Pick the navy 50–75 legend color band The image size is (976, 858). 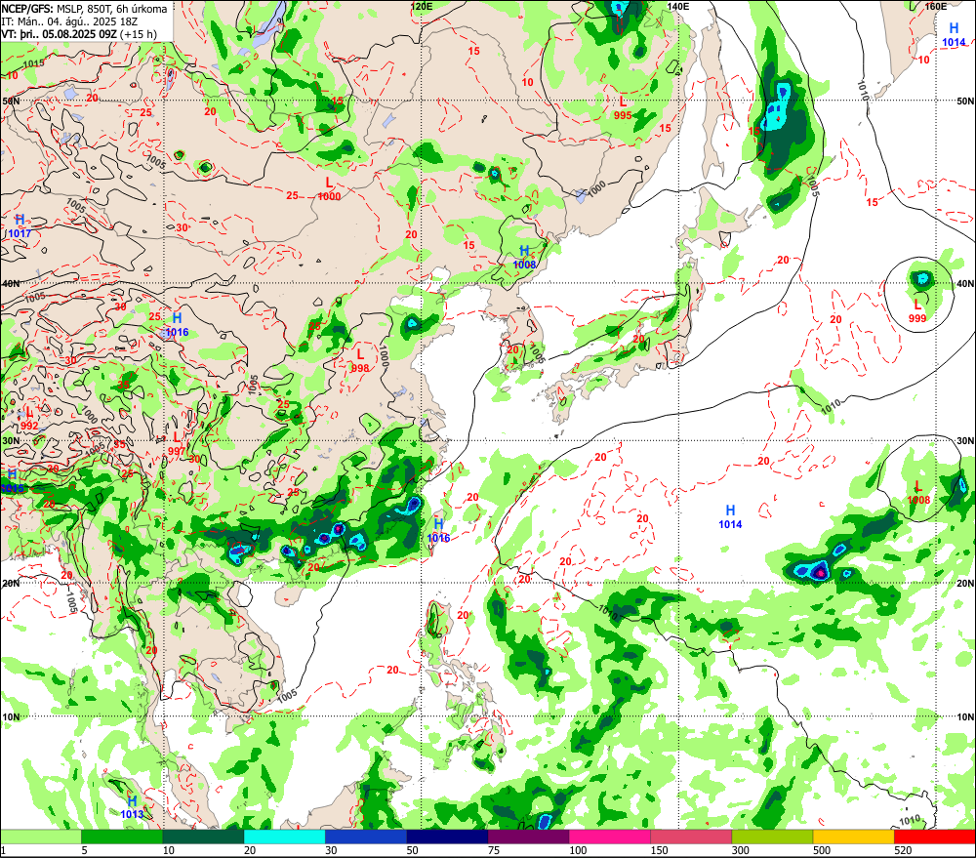tap(447, 837)
